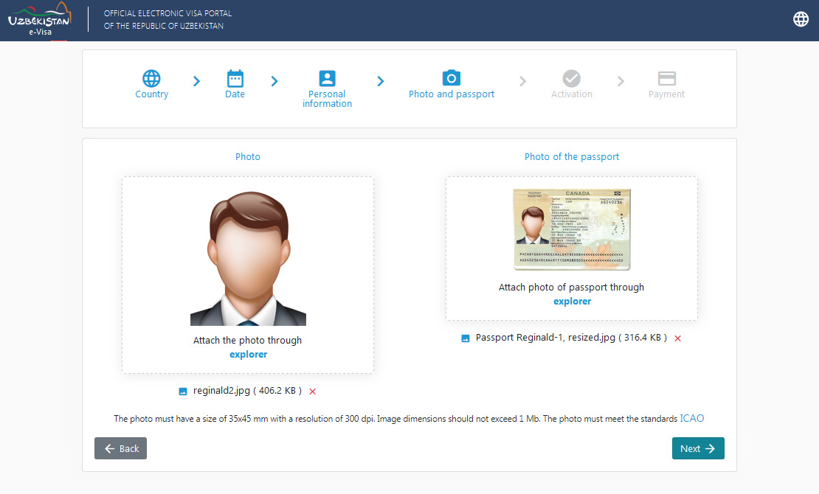Screen dimensions: 819x494
Task: Click chevron arrow after Personal information
Action: (380, 81)
